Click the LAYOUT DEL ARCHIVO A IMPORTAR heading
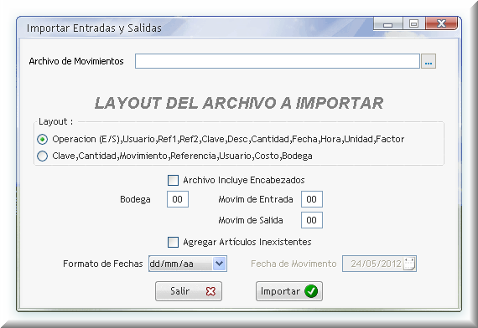 [x=239, y=103]
